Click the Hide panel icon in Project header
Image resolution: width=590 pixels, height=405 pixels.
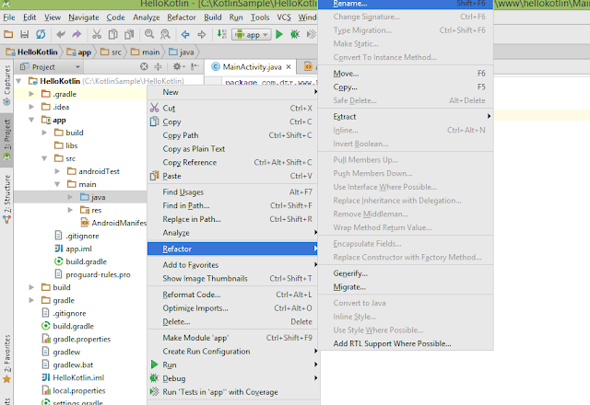coord(195,67)
